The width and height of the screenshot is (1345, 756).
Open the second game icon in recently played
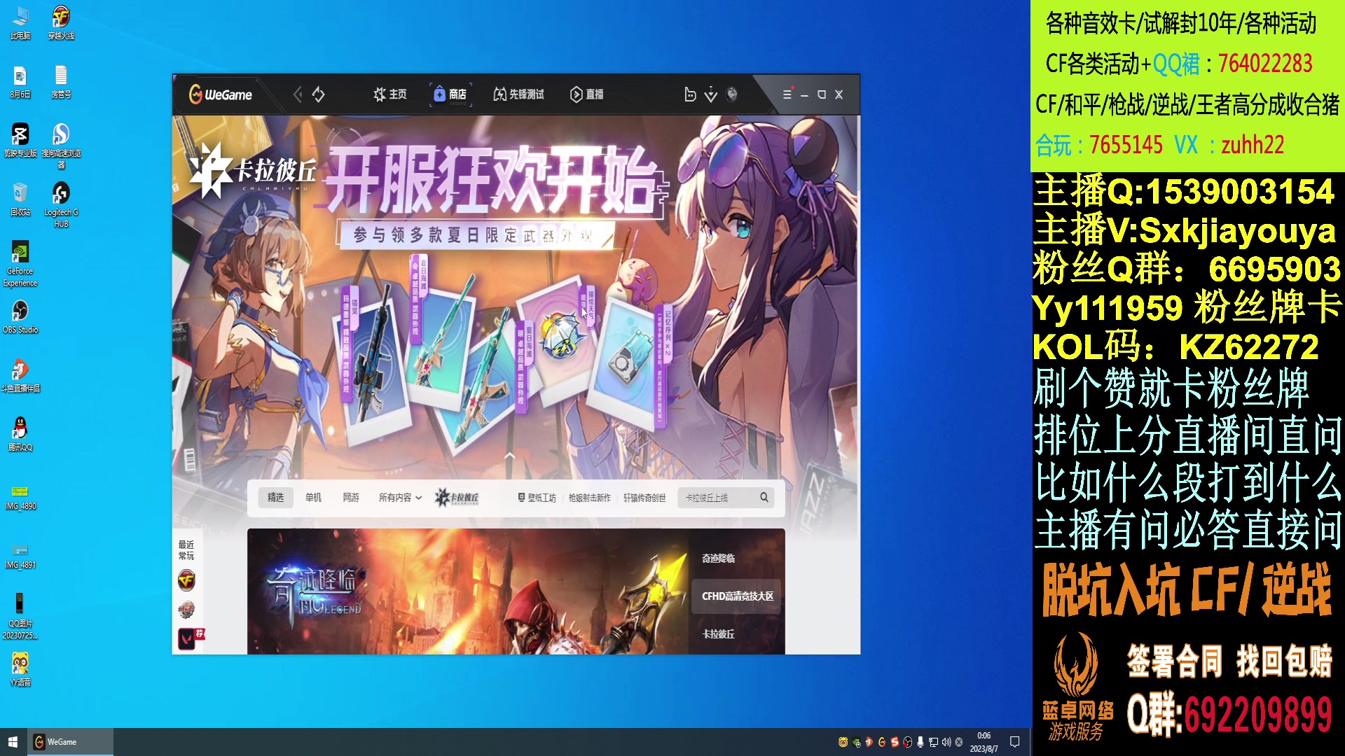[x=186, y=610]
